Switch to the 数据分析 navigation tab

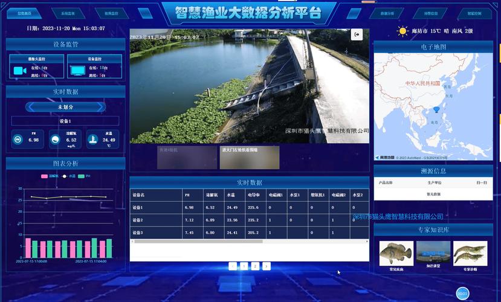(387, 13)
